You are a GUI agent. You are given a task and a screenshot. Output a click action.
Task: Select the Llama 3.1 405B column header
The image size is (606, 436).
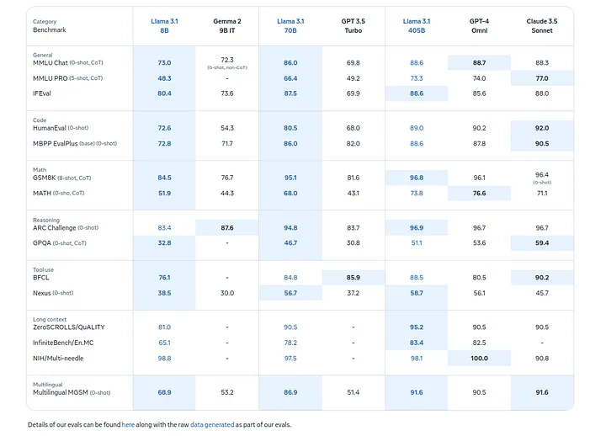(x=417, y=25)
